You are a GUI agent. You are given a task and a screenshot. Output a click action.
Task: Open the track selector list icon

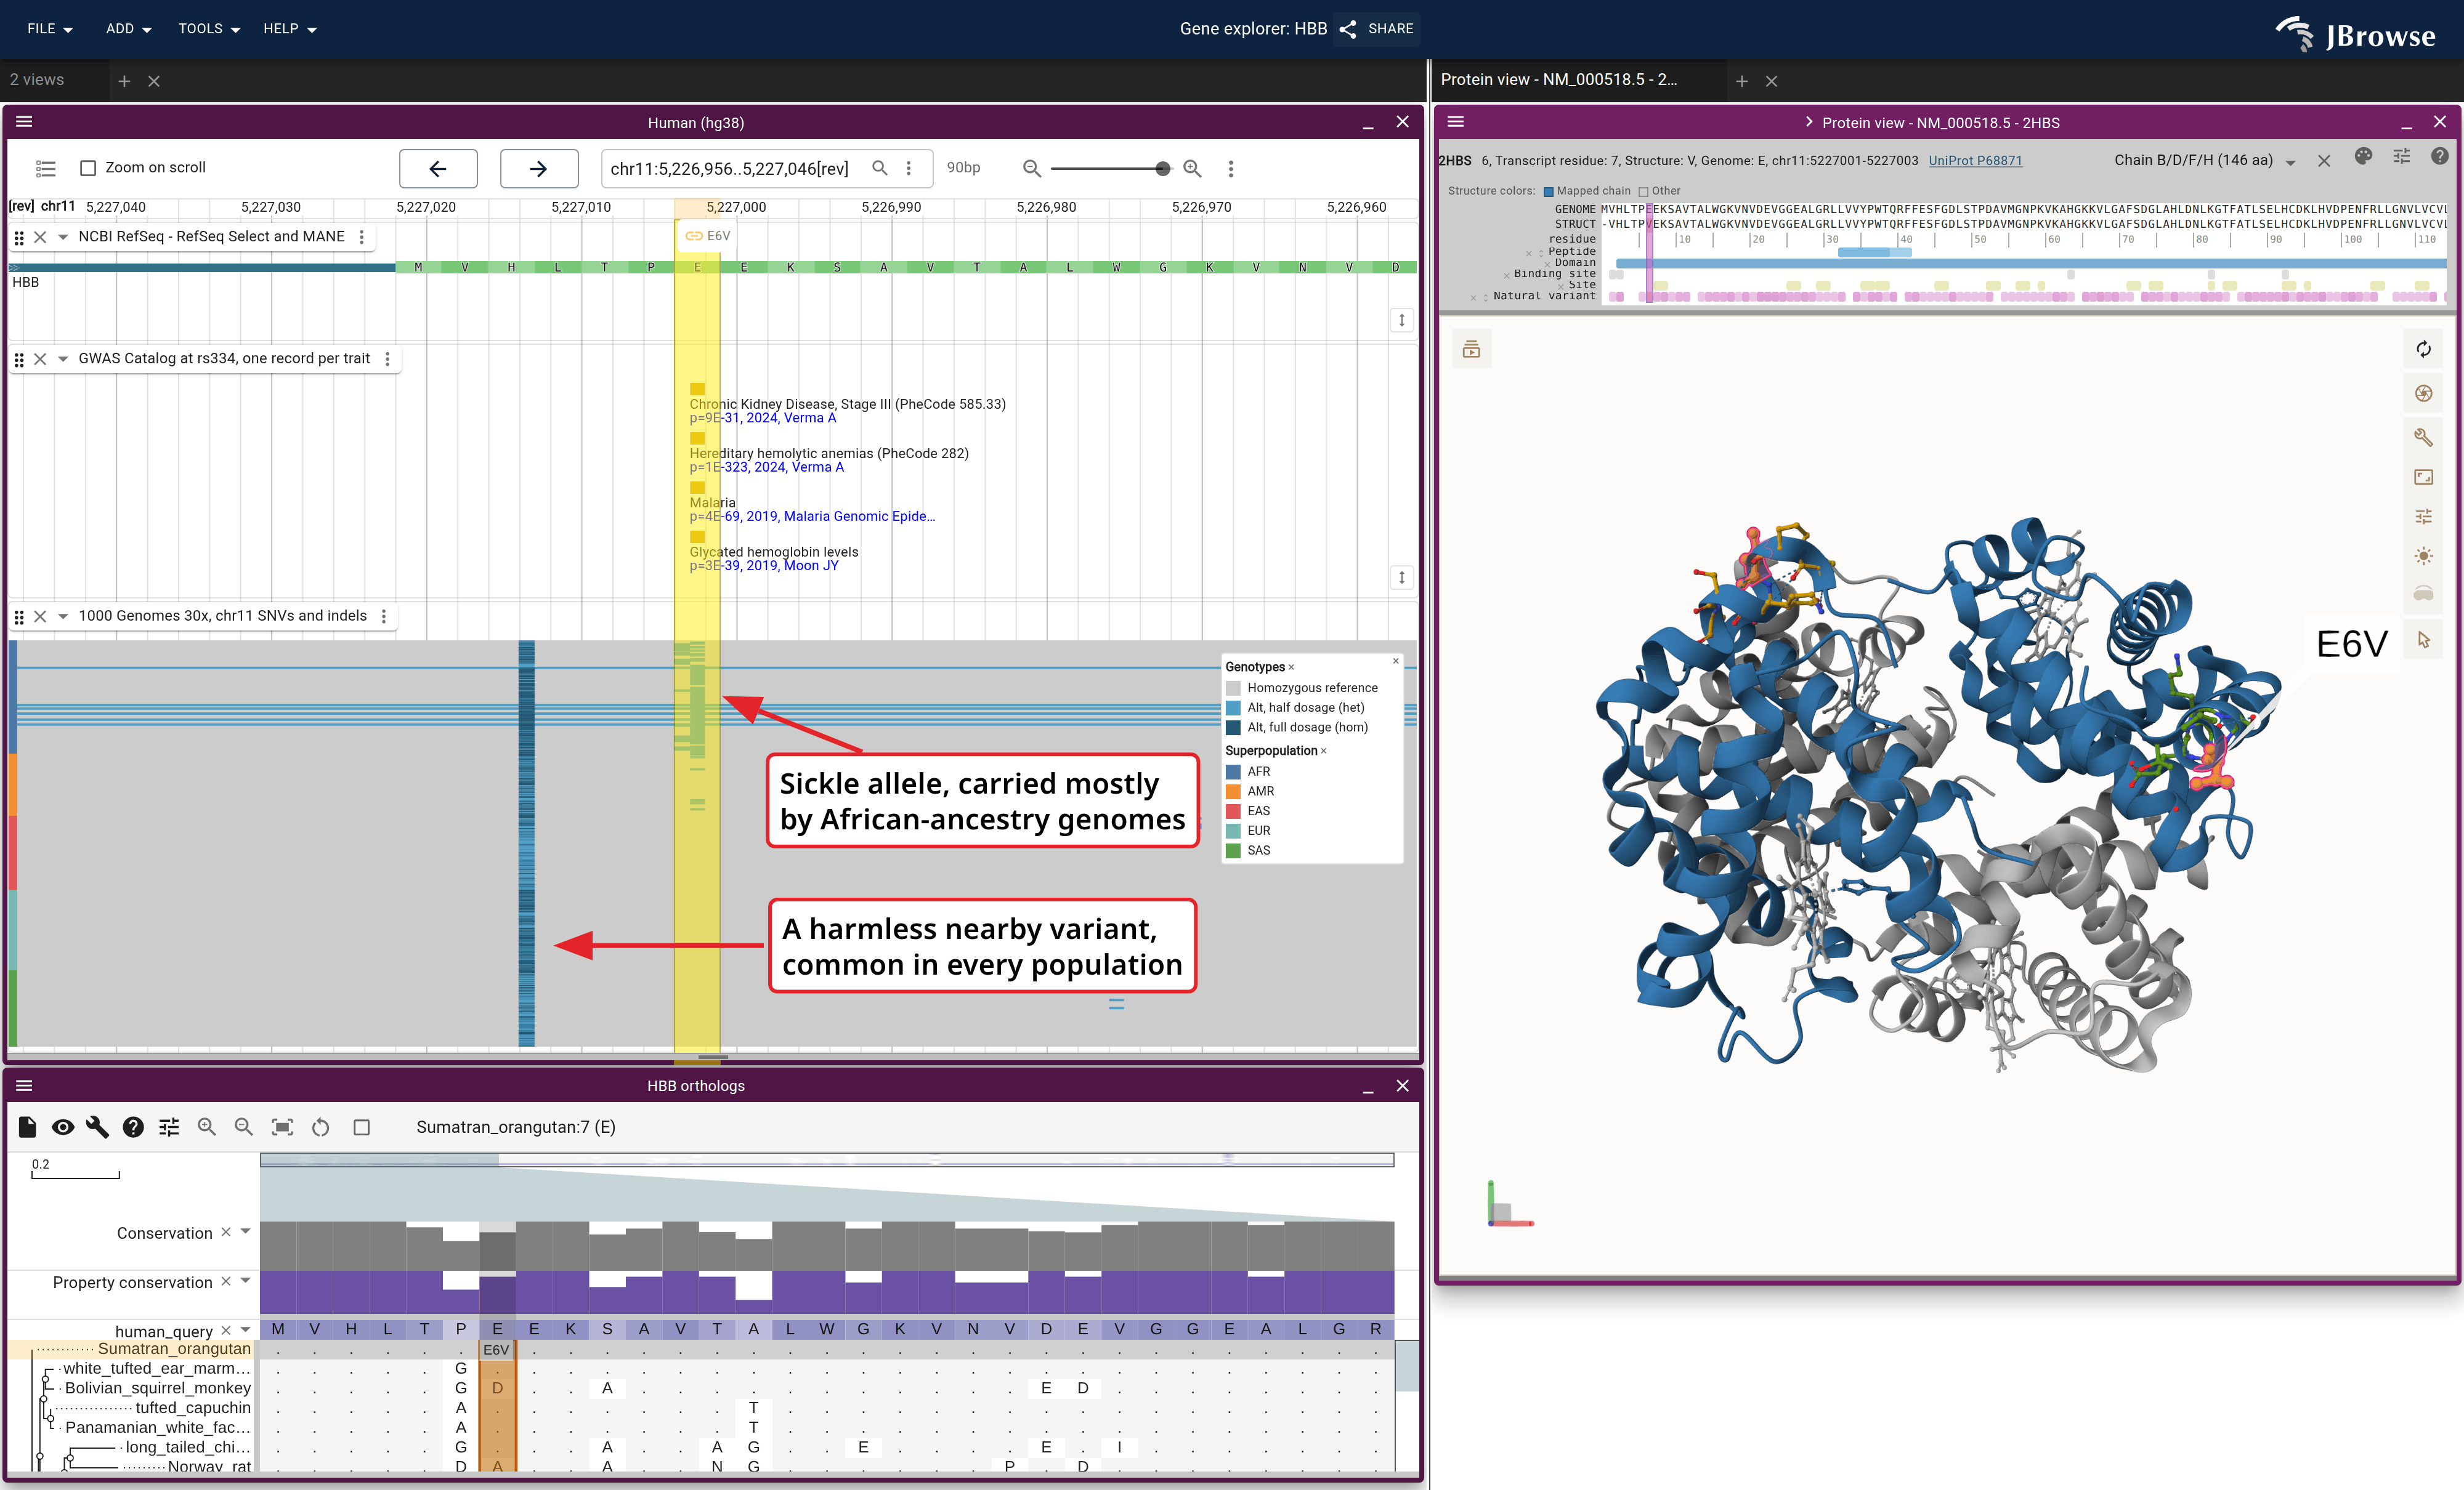tap(45, 168)
